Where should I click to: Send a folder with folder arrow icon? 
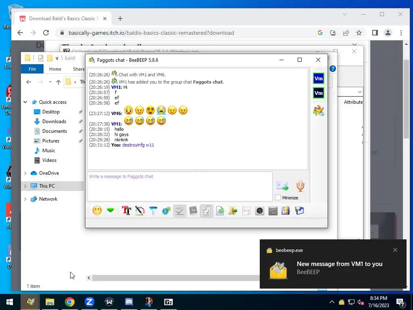point(233,211)
